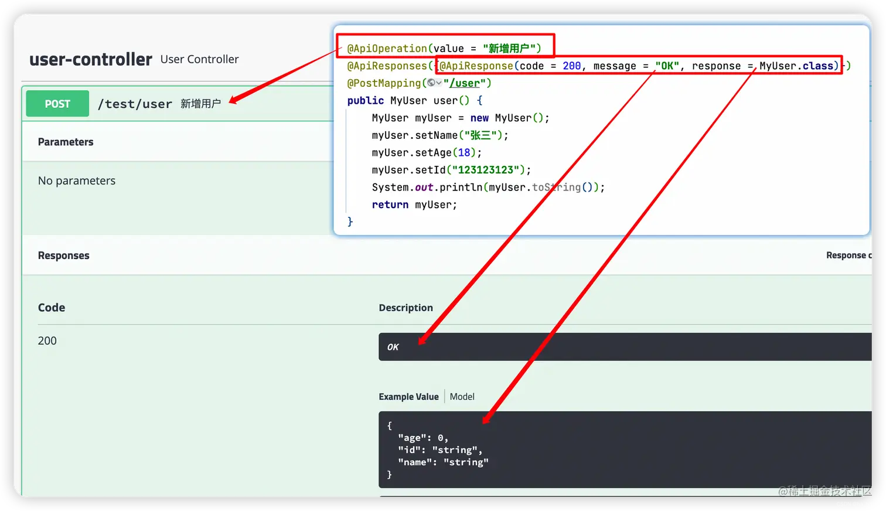Click the green POST method button
Viewport: 886px width, 511px height.
tap(57, 104)
